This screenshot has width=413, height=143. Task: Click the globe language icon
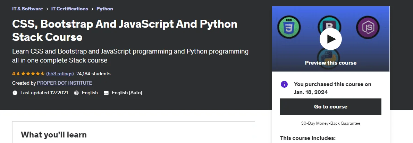(76, 93)
